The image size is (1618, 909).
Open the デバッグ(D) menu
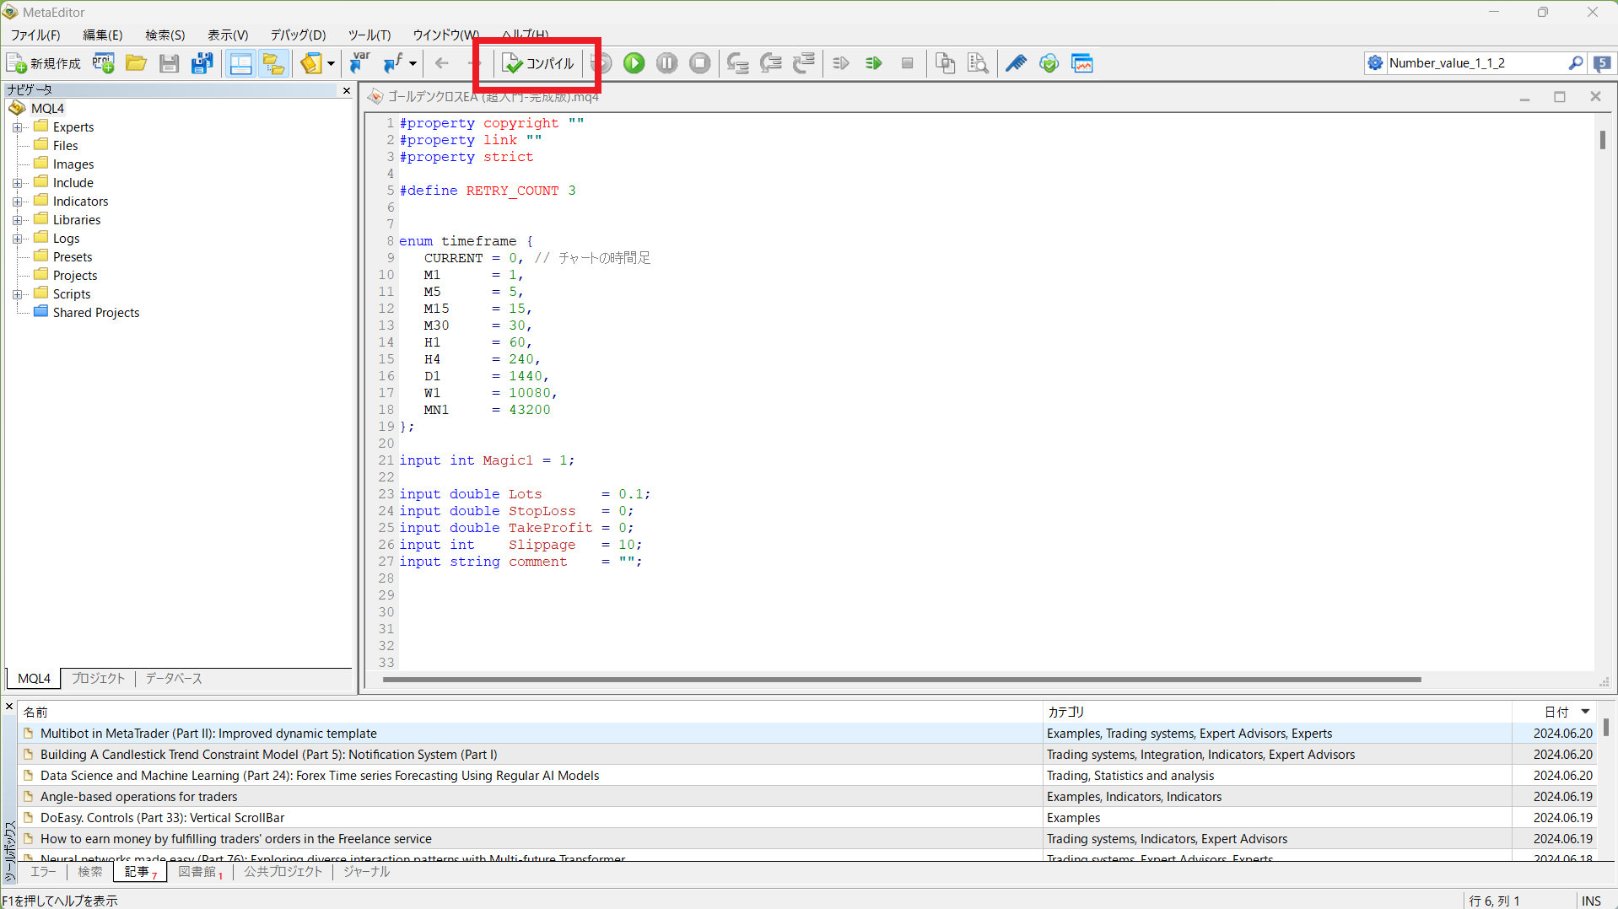pyautogui.click(x=297, y=35)
